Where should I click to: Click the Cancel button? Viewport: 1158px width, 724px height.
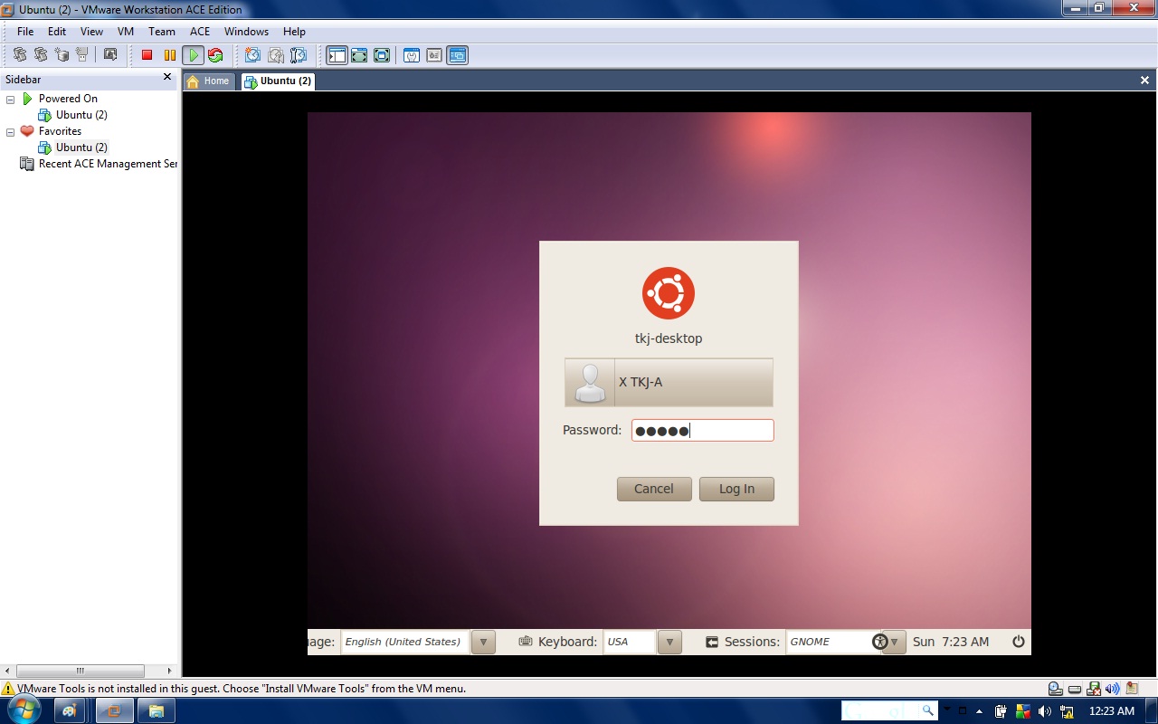pyautogui.click(x=654, y=489)
